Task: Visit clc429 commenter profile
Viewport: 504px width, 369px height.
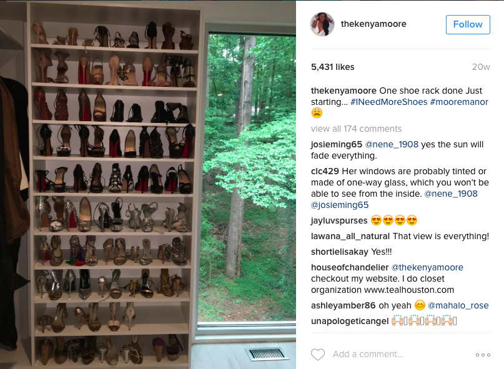Action: click(325, 171)
